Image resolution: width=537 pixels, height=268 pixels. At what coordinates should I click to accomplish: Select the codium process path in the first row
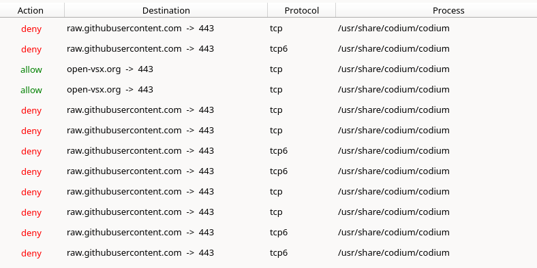tap(393, 29)
